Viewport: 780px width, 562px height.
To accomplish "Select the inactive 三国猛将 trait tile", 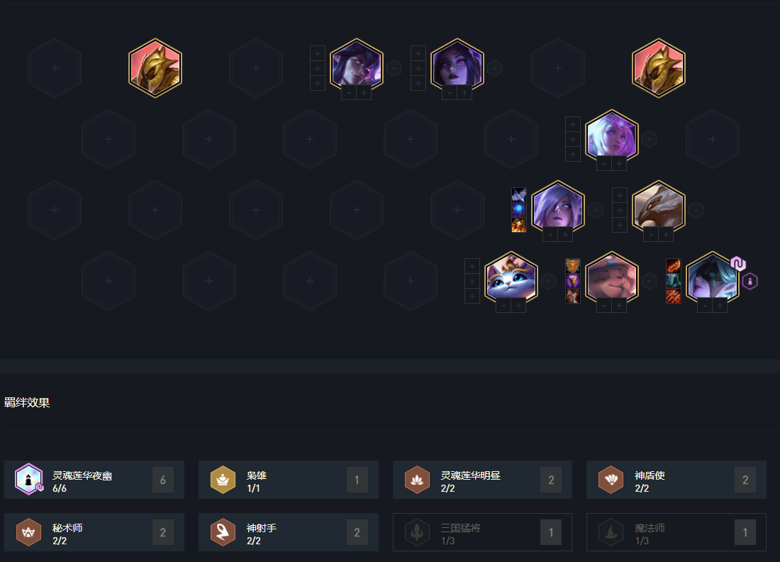I will pyautogui.click(x=482, y=532).
